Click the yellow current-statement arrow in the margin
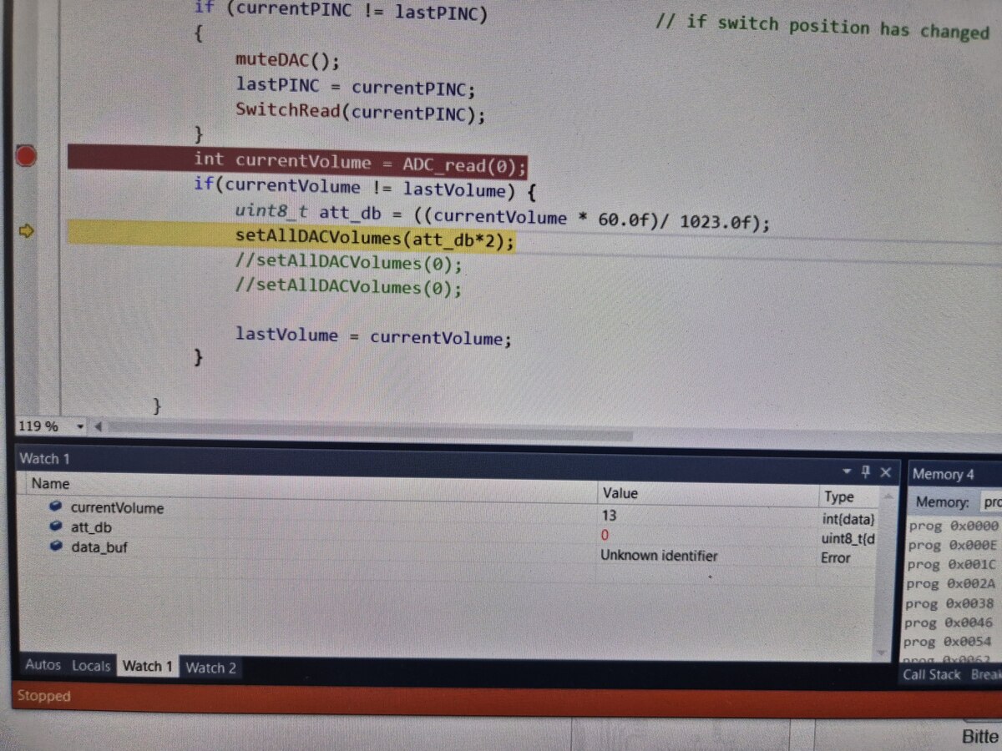 (x=26, y=231)
